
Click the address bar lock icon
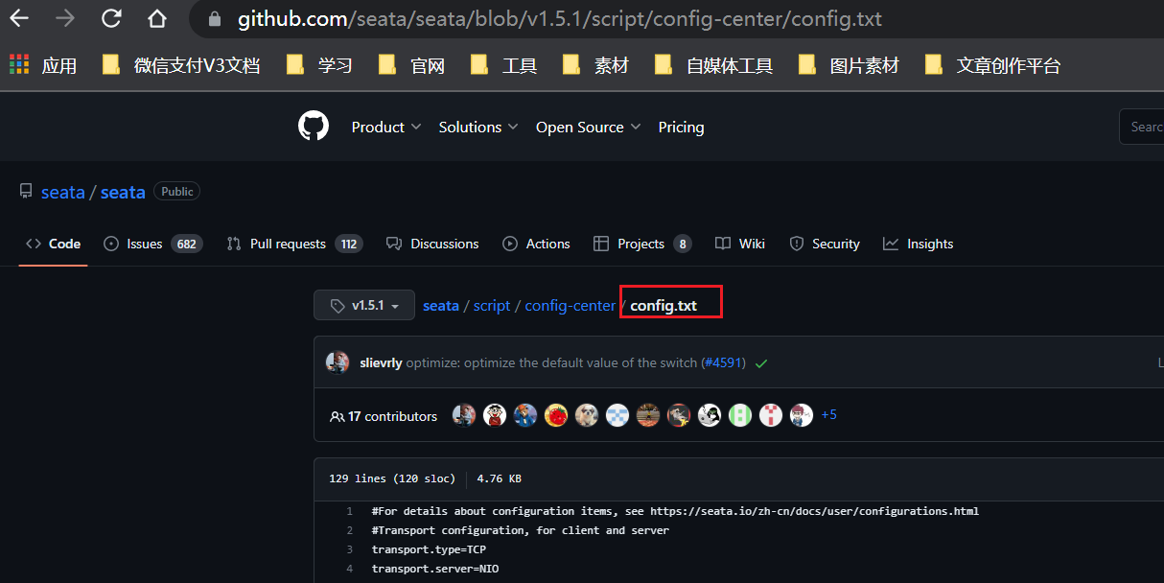coord(215,19)
